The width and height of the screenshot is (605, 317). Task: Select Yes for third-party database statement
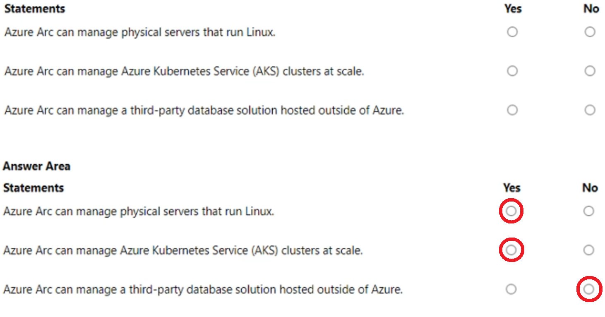(x=512, y=110)
